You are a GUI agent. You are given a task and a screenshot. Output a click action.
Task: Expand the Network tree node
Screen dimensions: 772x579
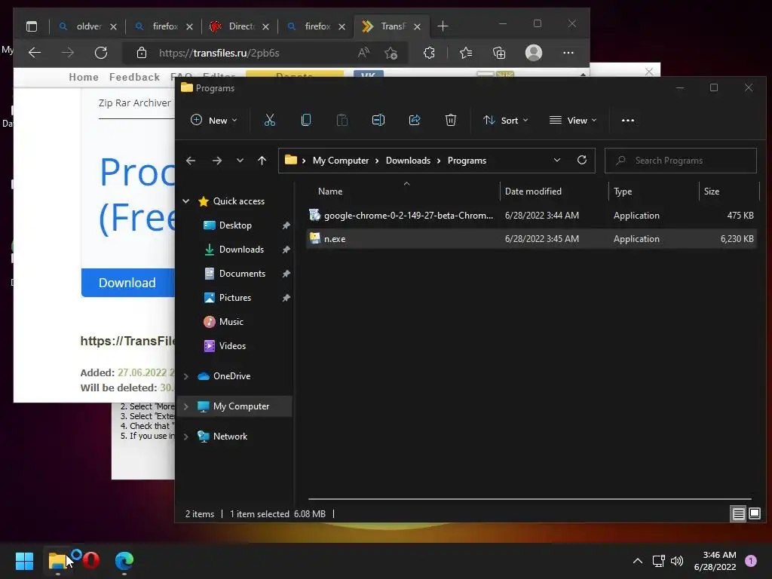(186, 437)
